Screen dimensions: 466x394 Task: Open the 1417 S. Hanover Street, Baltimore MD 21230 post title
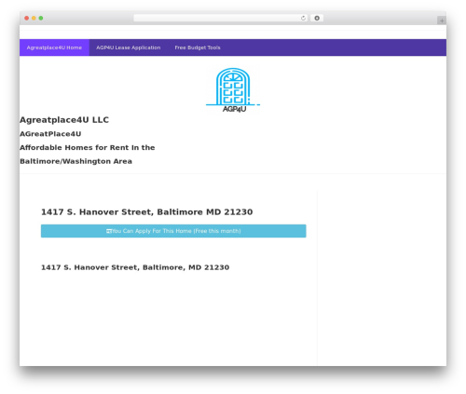click(147, 212)
